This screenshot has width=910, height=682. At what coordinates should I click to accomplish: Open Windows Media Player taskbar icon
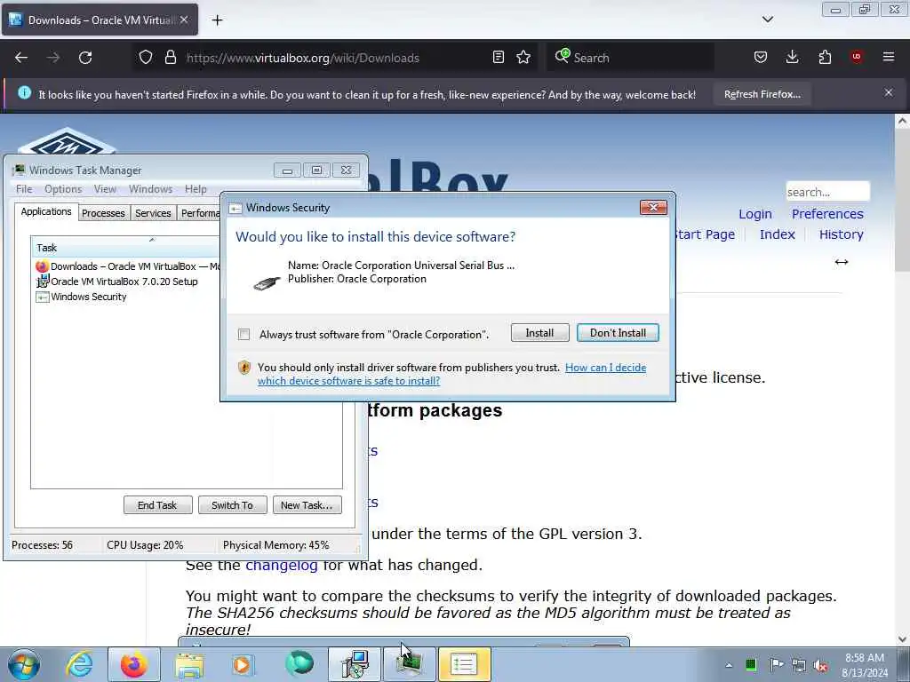pyautogui.click(x=243, y=664)
